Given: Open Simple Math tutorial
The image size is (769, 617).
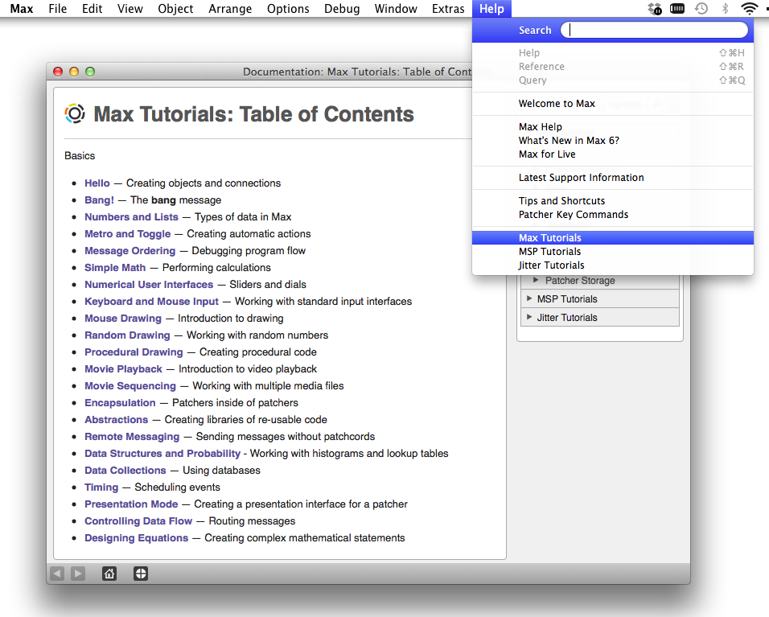Looking at the screenshot, I should click(115, 268).
